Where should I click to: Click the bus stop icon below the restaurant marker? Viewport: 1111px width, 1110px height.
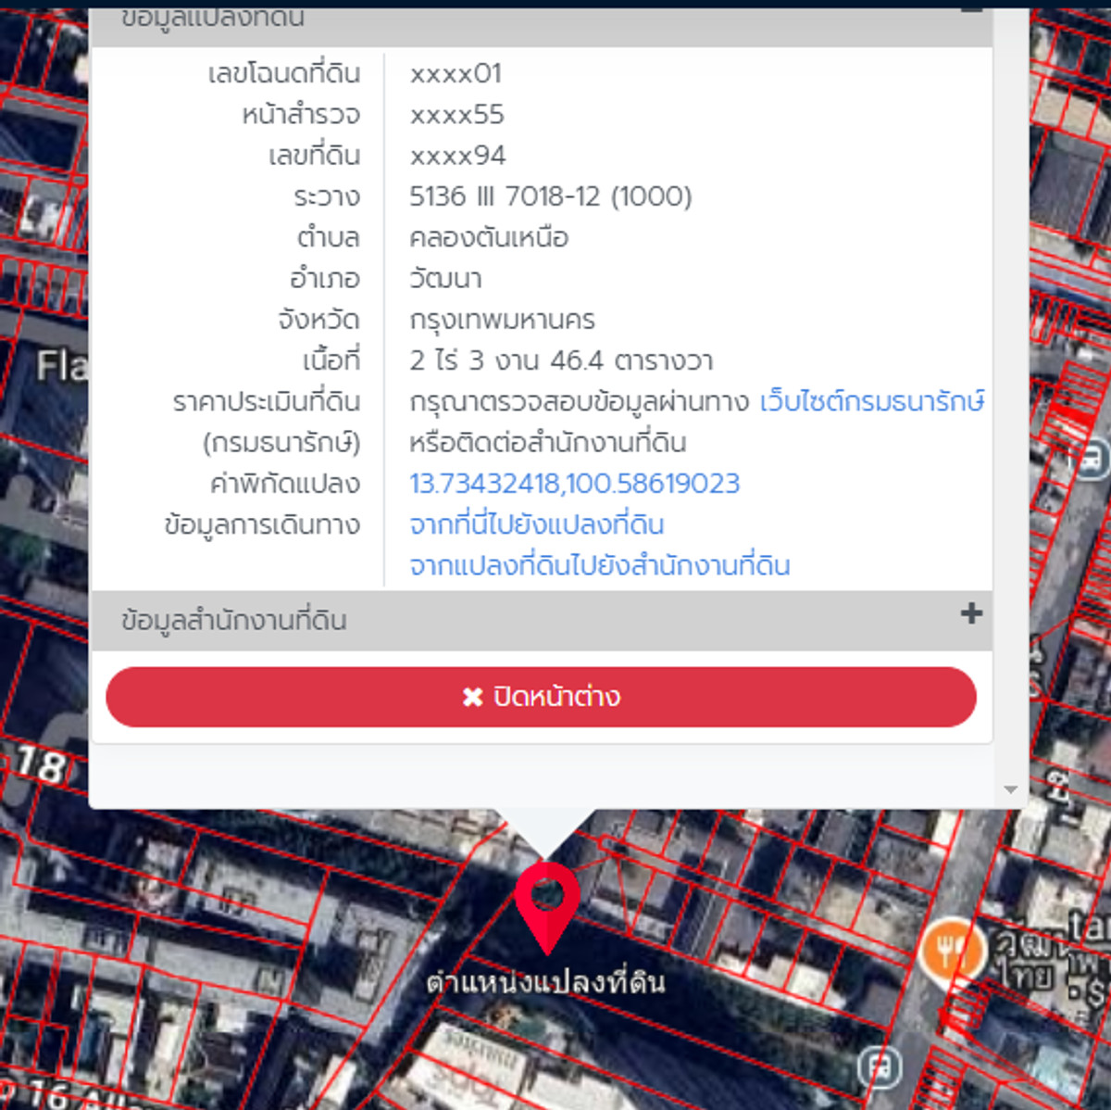pyautogui.click(x=879, y=1067)
